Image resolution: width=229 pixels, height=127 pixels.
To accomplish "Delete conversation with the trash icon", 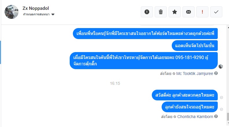I will (161, 12).
